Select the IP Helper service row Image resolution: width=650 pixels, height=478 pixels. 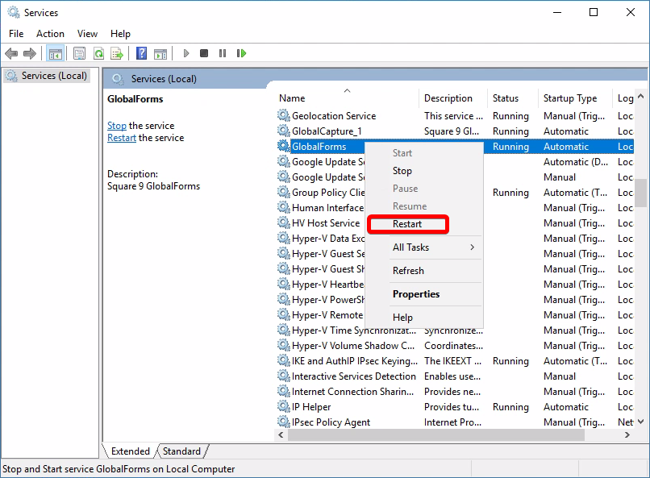point(311,407)
